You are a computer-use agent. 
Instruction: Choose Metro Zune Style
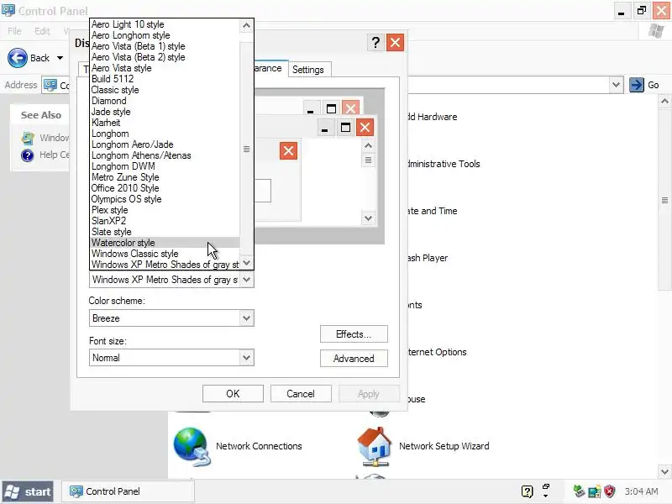point(165,177)
